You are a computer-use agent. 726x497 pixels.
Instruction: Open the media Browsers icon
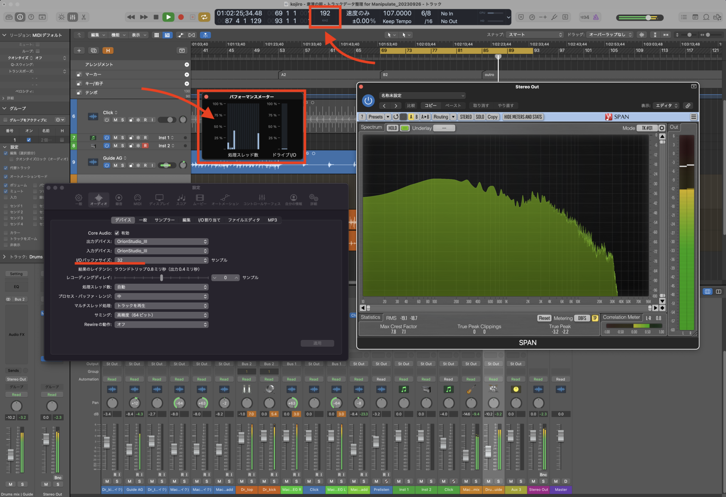coord(717,17)
